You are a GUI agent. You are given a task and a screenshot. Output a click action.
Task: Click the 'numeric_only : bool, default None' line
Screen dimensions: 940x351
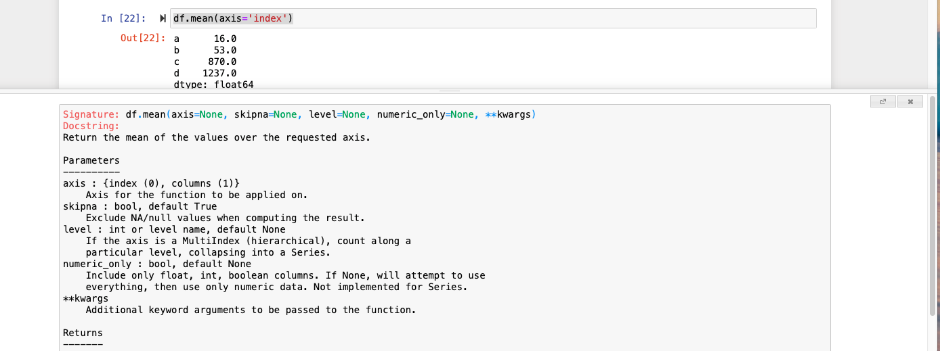coord(156,264)
